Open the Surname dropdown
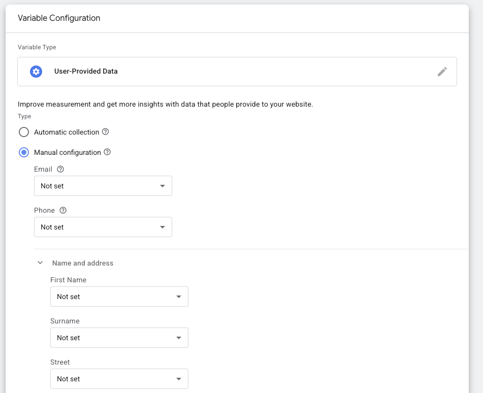This screenshot has width=483, height=393. click(x=119, y=338)
